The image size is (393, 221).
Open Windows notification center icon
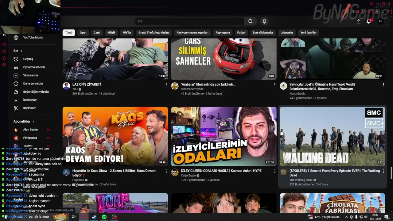click(x=387, y=217)
